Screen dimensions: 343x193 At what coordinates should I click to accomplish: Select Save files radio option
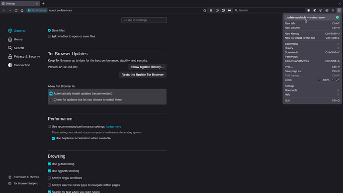[49, 30]
